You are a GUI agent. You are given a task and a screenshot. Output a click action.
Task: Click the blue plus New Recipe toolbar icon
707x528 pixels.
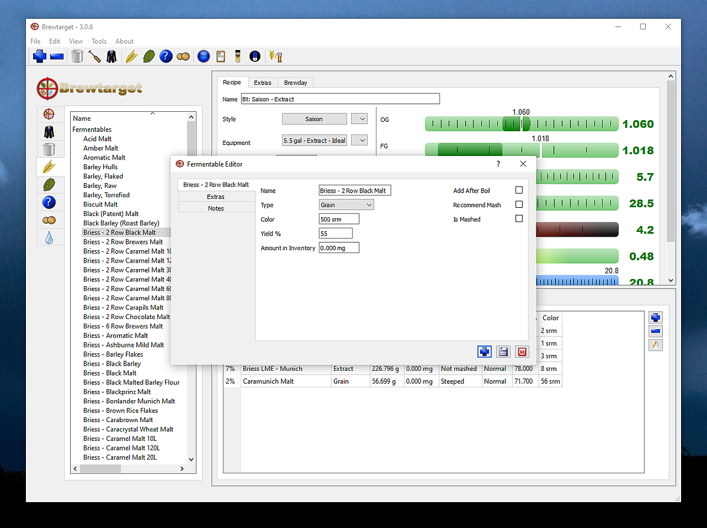[x=39, y=57]
